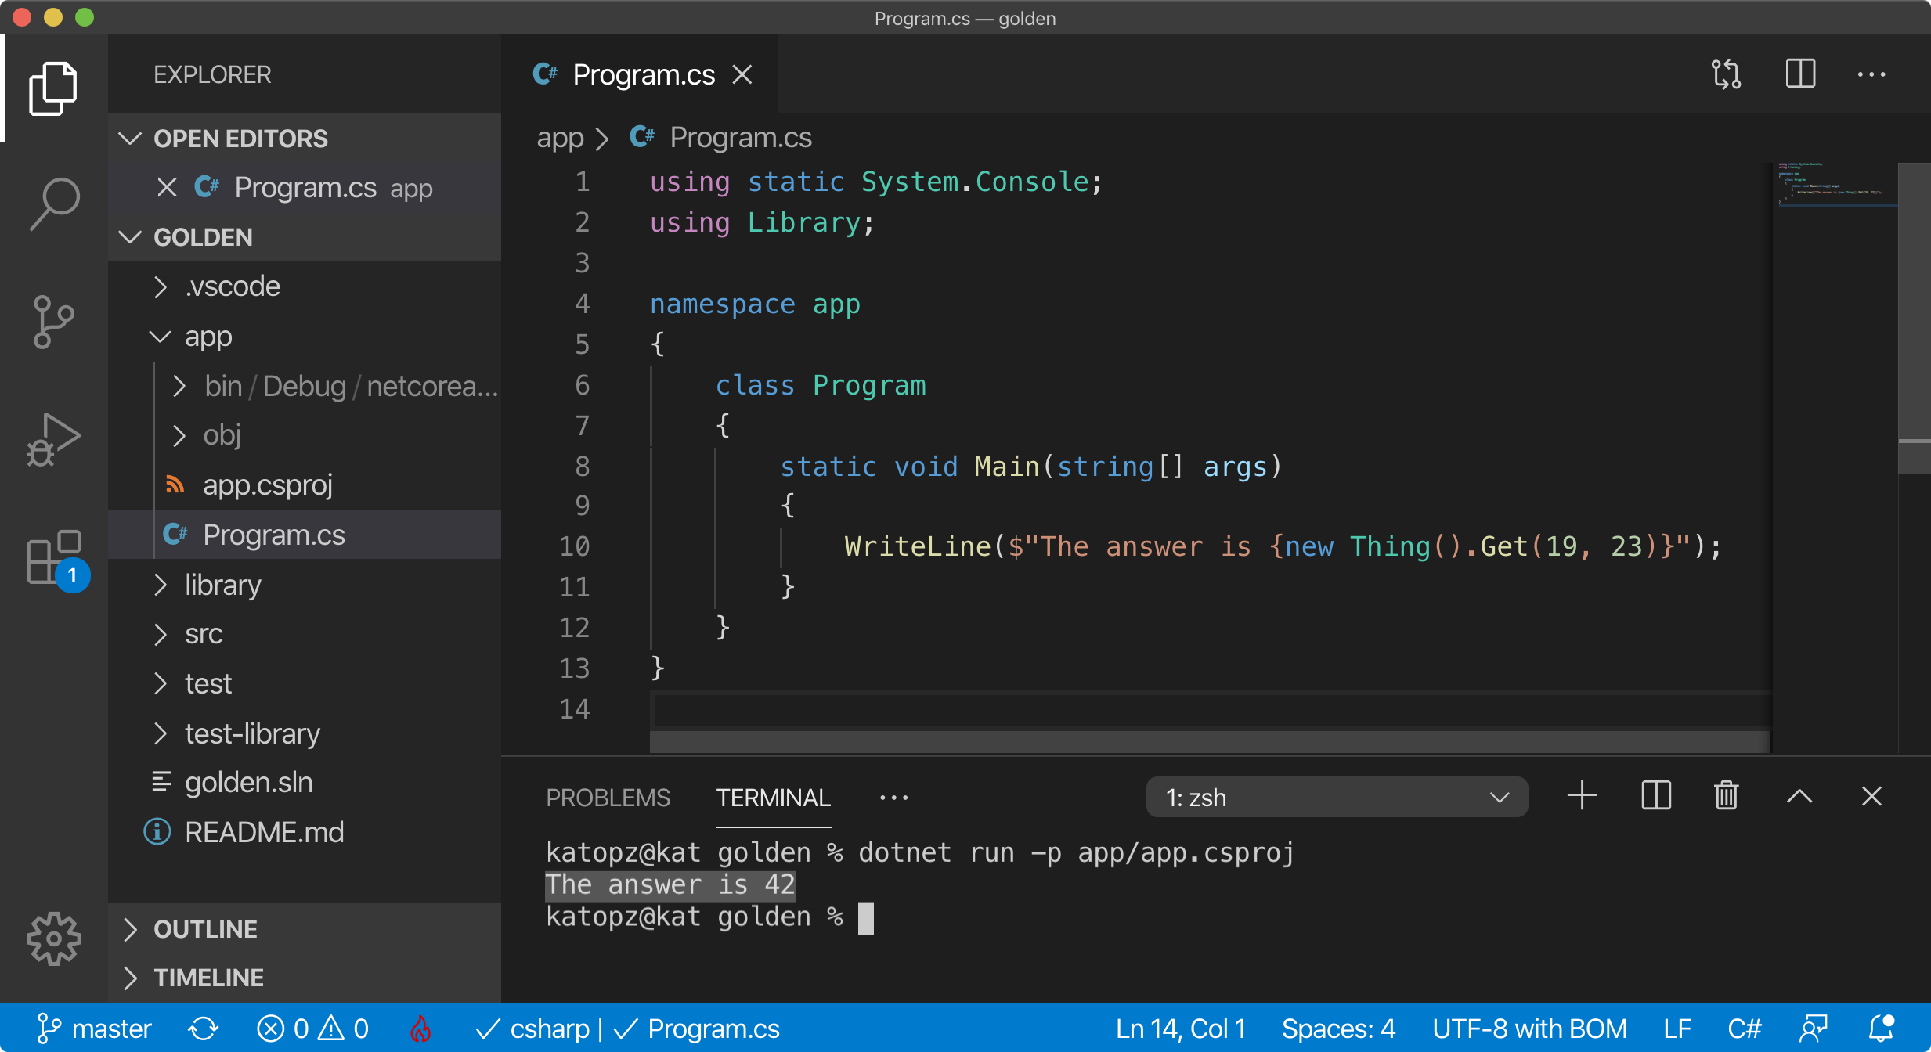Viewport: 1931px width, 1052px height.
Task: Expand the OUTLINE section
Action: pos(205,929)
